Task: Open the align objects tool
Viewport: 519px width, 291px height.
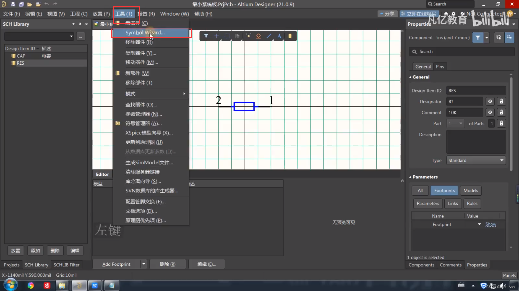Action: (237, 36)
